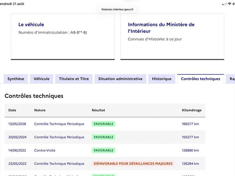235x176 pixels.
Task: Click Informations du Ministère de l'Intérieur heading
Action: pyautogui.click(x=161, y=28)
